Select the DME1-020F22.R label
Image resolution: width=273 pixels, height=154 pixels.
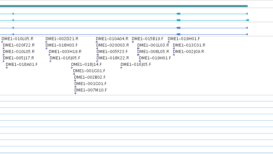tap(19, 45)
